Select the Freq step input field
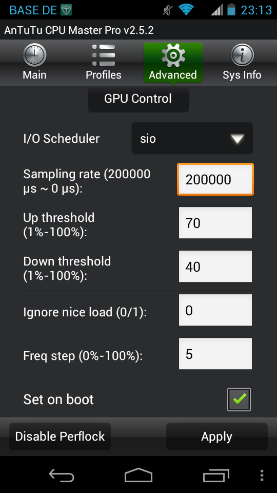 [215, 353]
